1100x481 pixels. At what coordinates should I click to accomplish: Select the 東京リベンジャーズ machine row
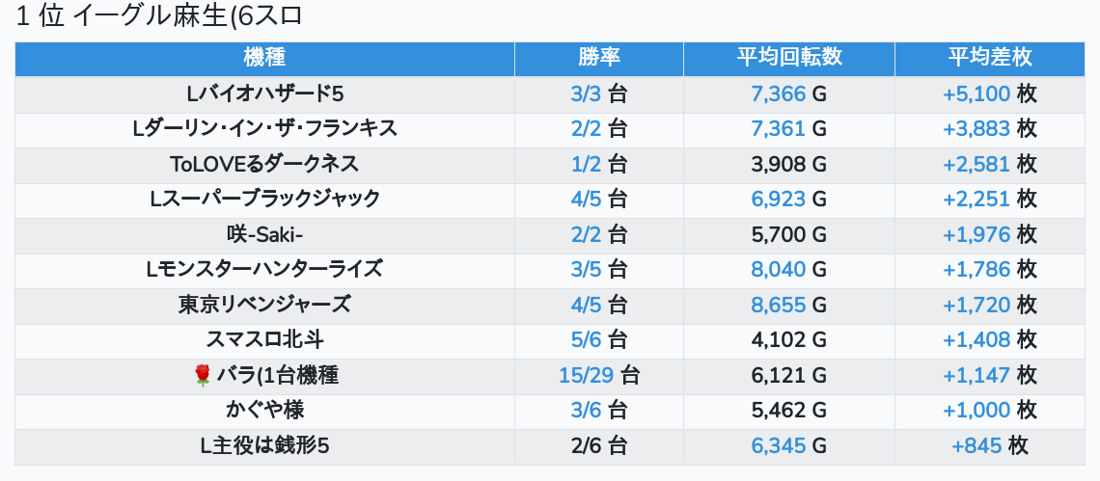[x=264, y=305]
